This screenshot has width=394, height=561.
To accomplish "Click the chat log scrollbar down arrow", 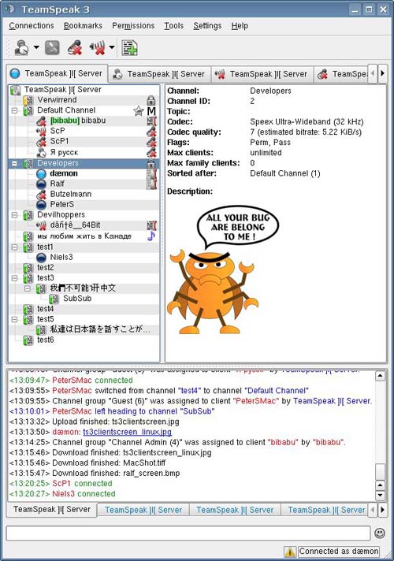I will click(380, 496).
